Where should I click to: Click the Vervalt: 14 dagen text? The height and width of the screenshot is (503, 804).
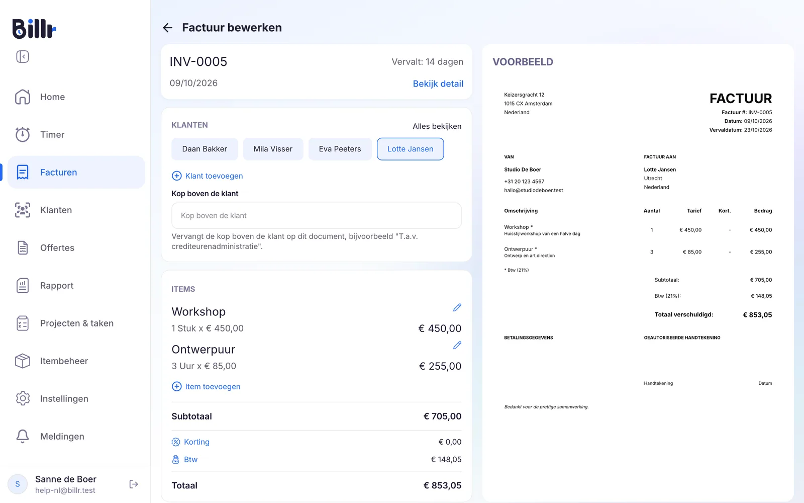point(427,62)
